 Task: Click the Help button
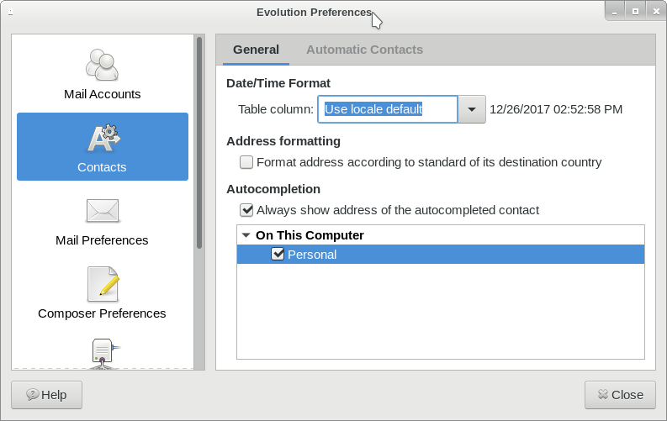[46, 394]
